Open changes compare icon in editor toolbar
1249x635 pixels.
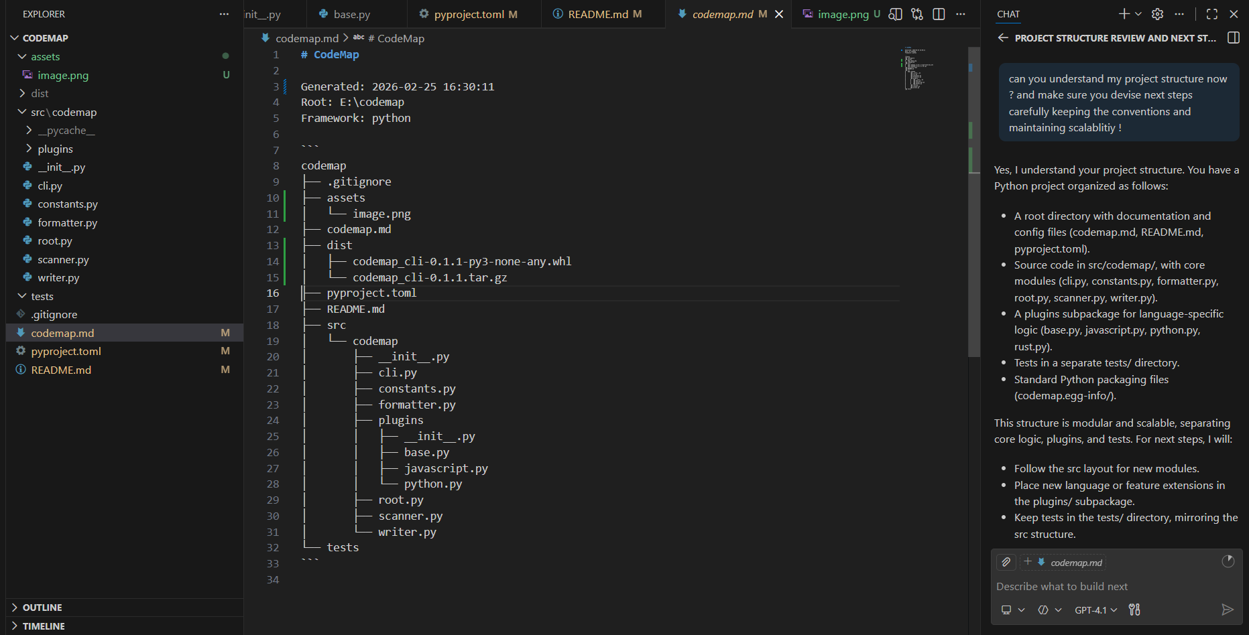click(x=917, y=14)
